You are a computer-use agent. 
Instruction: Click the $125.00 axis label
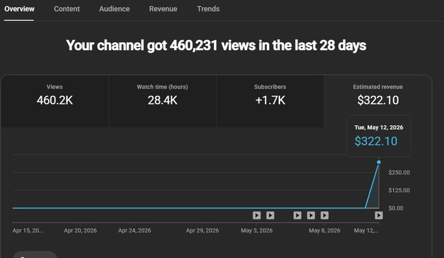pos(399,190)
